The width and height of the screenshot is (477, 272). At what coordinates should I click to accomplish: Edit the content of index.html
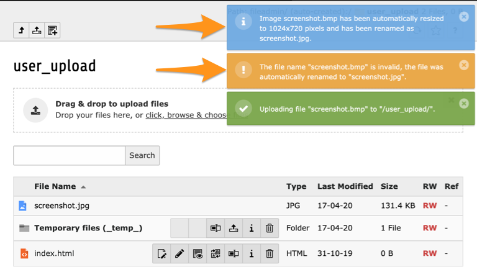click(x=161, y=253)
